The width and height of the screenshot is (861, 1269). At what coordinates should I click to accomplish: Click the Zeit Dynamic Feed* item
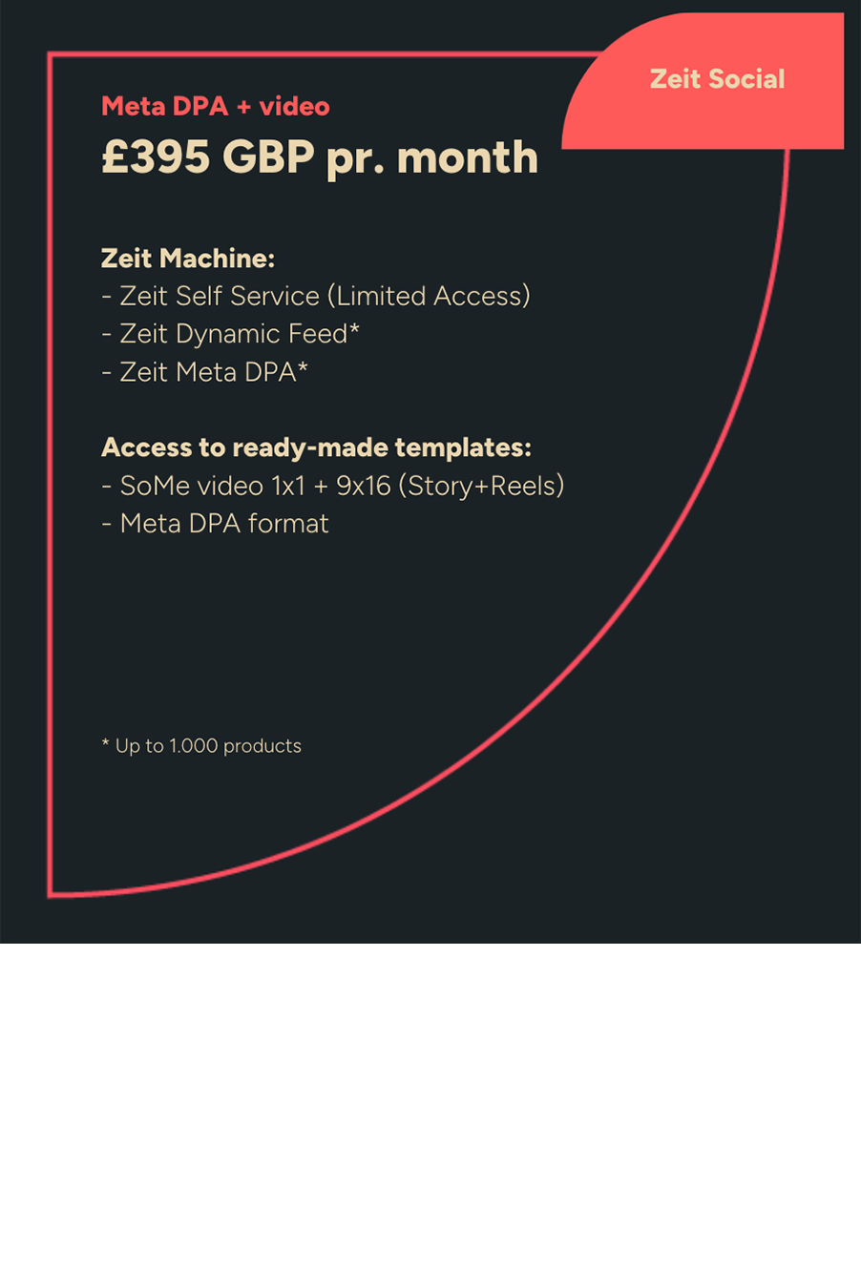[230, 334]
